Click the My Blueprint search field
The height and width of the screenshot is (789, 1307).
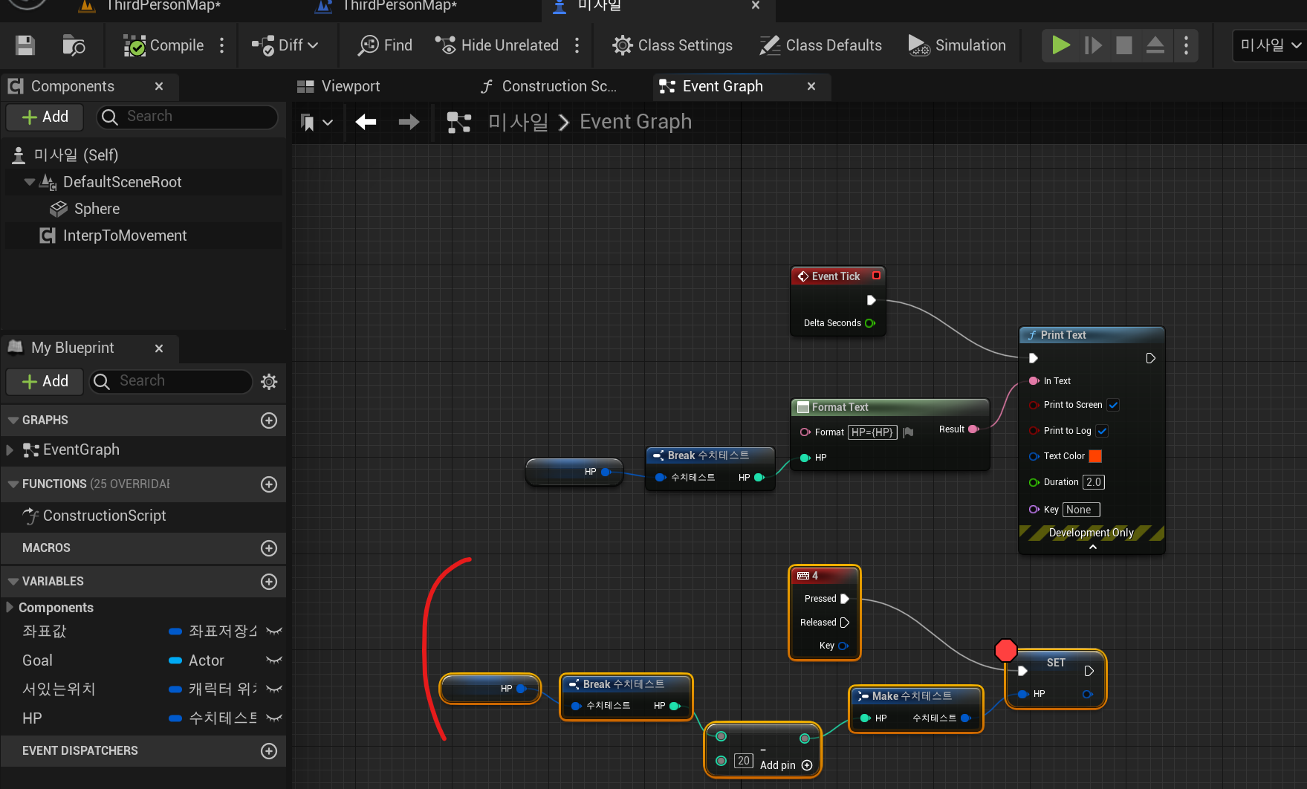(171, 381)
